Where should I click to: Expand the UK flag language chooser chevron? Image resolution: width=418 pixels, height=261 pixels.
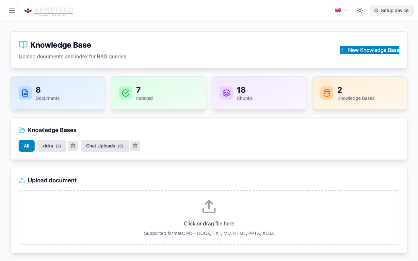click(x=345, y=10)
